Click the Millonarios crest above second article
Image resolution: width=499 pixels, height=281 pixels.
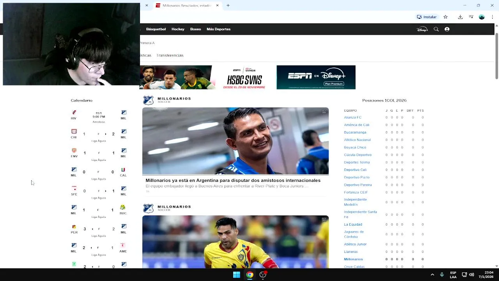pos(148,208)
